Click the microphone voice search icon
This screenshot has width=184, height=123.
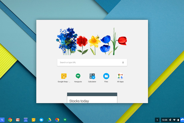(123, 62)
